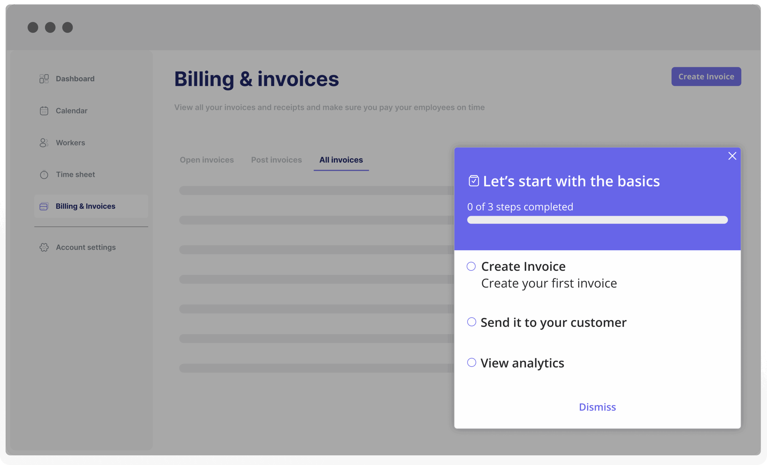This screenshot has height=465, width=767.
Task: Click the Billing & Invoices card icon
Action: coord(44,207)
